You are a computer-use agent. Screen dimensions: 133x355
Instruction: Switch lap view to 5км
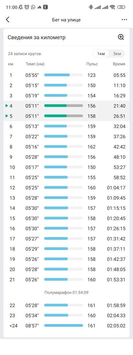pos(117,54)
